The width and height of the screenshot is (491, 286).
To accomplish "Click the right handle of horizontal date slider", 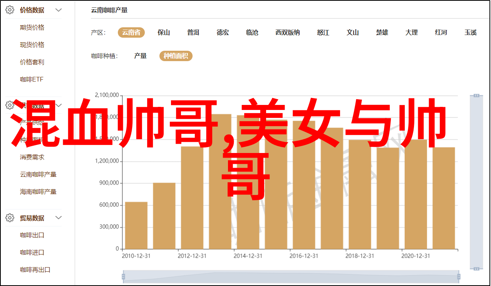I will 458,276.
